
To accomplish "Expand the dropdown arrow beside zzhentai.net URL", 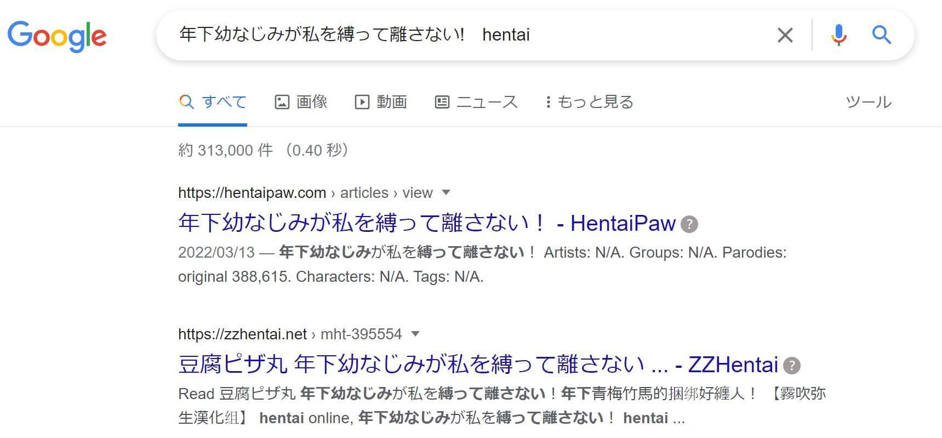I will pos(415,334).
